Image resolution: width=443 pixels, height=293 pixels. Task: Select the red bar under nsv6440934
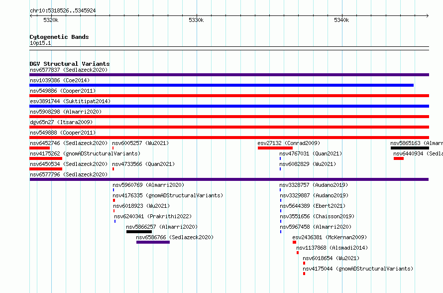pos(399,158)
